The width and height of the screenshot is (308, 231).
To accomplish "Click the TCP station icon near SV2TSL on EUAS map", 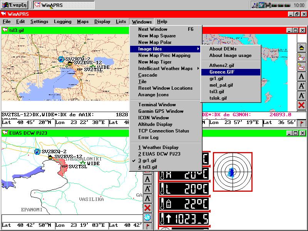I will (x=64, y=167).
